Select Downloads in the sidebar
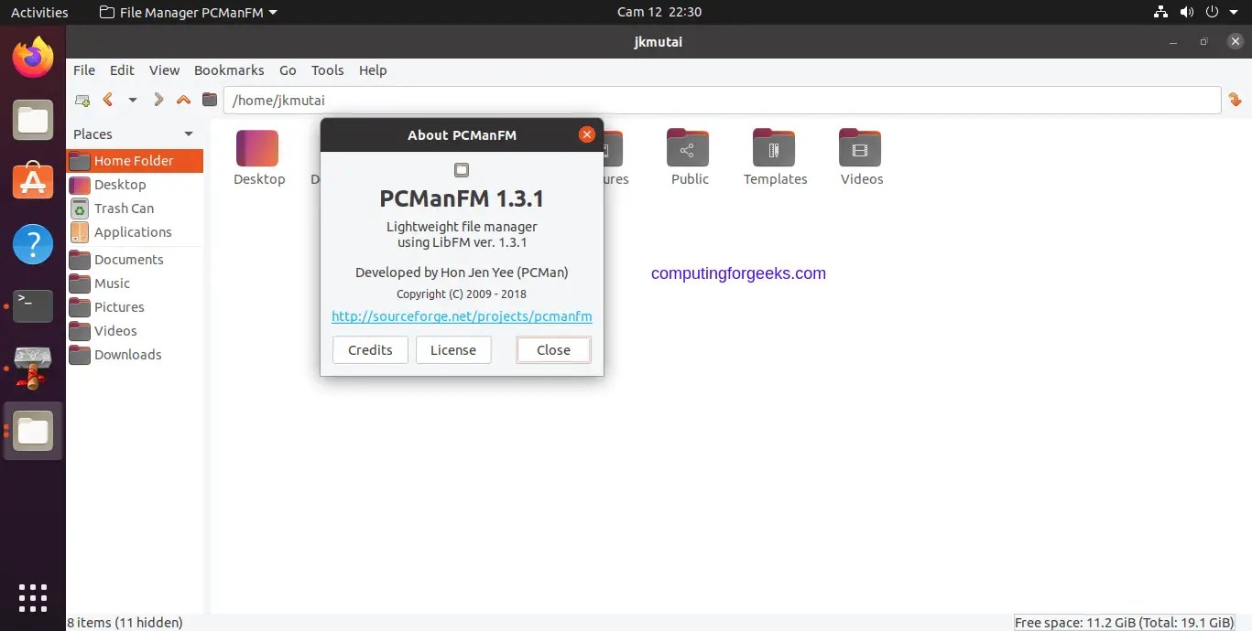This screenshot has height=631, width=1252. pos(127,355)
